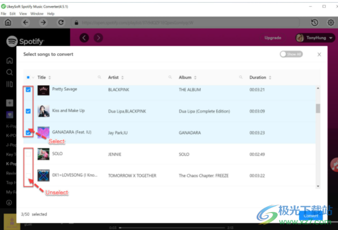Open the TonyHung account menu
This screenshot has height=230, width=338.
coord(315,38)
